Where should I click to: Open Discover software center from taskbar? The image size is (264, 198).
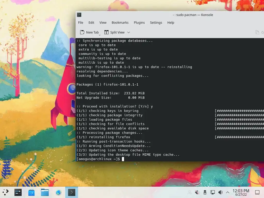point(31,192)
